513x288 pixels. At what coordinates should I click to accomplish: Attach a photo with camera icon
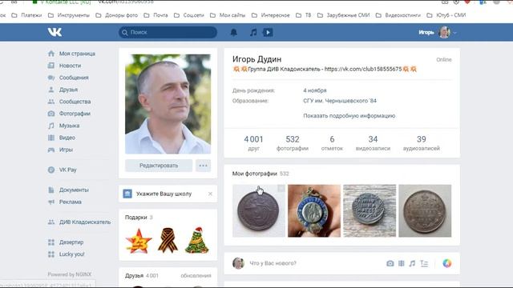(390, 263)
